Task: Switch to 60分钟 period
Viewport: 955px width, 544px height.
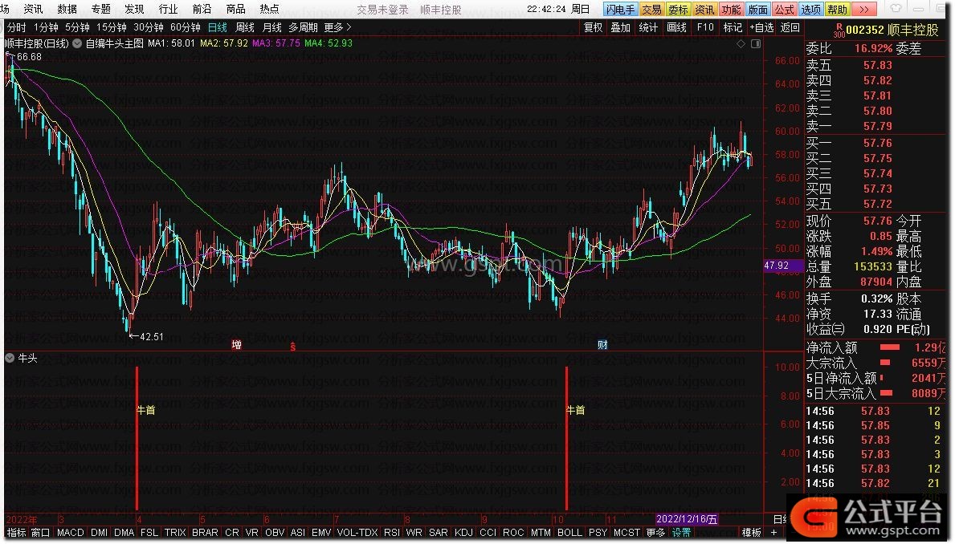Action: (186, 27)
